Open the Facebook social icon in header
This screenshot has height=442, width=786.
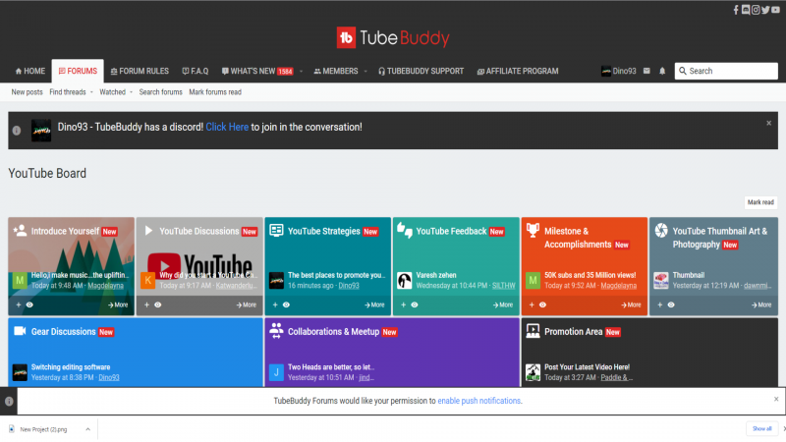[736, 10]
